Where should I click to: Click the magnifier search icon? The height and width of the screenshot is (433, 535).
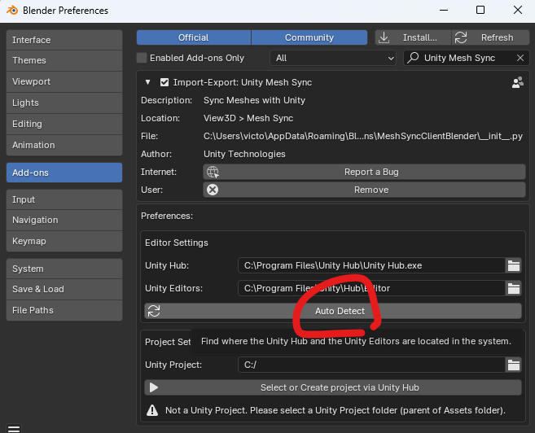point(413,58)
